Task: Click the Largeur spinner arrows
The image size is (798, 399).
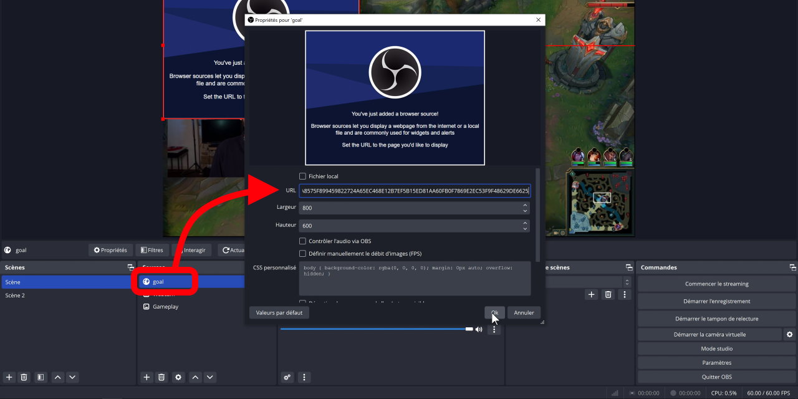Action: coord(525,208)
